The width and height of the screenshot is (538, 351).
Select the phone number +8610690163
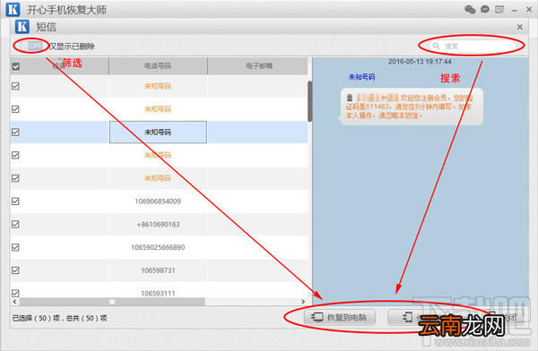158,224
